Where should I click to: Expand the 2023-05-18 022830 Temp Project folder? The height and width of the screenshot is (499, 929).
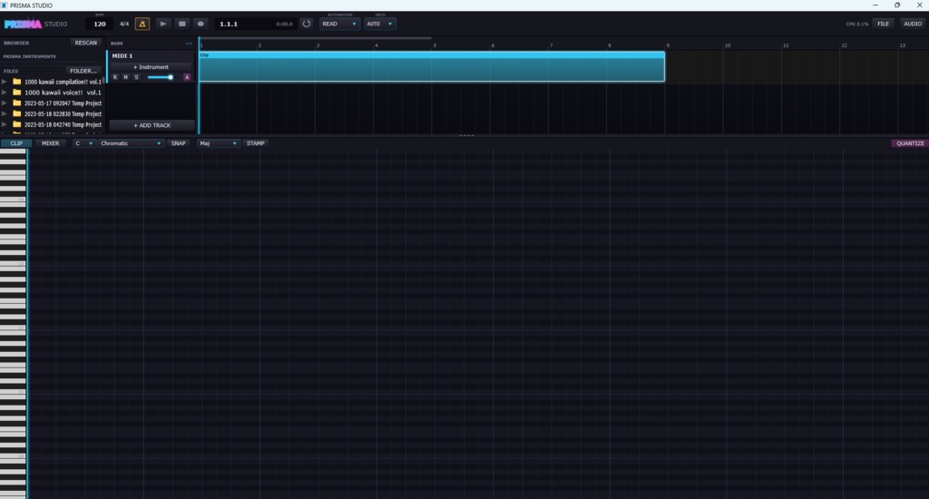tap(5, 113)
